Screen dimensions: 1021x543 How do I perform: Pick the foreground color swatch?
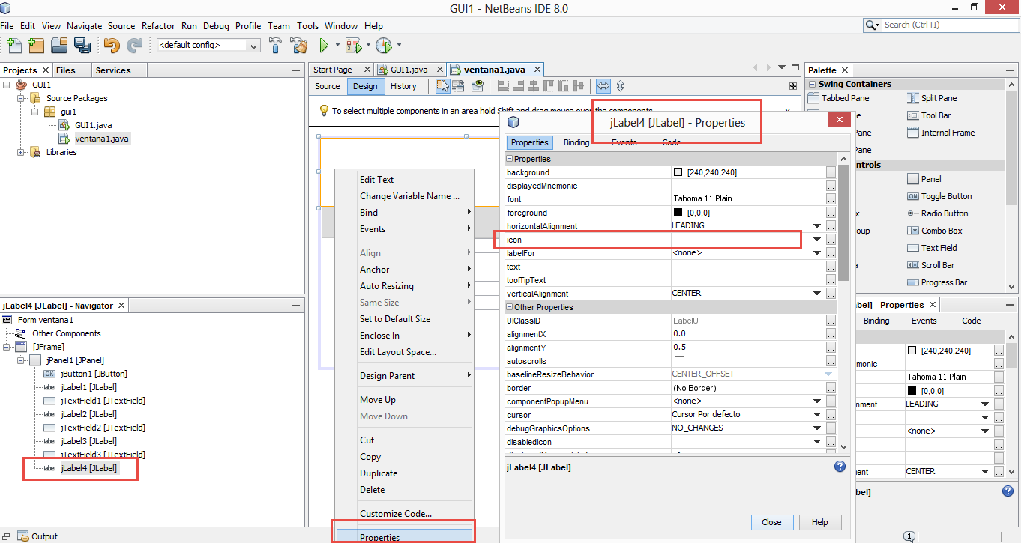[x=677, y=212]
